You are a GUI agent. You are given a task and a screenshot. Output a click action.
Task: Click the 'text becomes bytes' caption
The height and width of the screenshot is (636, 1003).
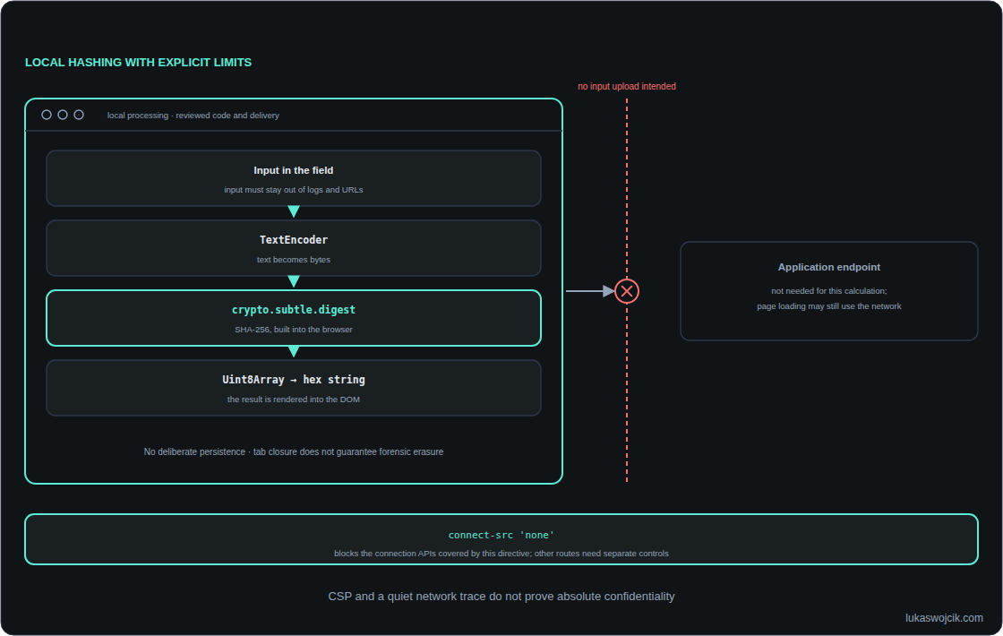pos(294,260)
